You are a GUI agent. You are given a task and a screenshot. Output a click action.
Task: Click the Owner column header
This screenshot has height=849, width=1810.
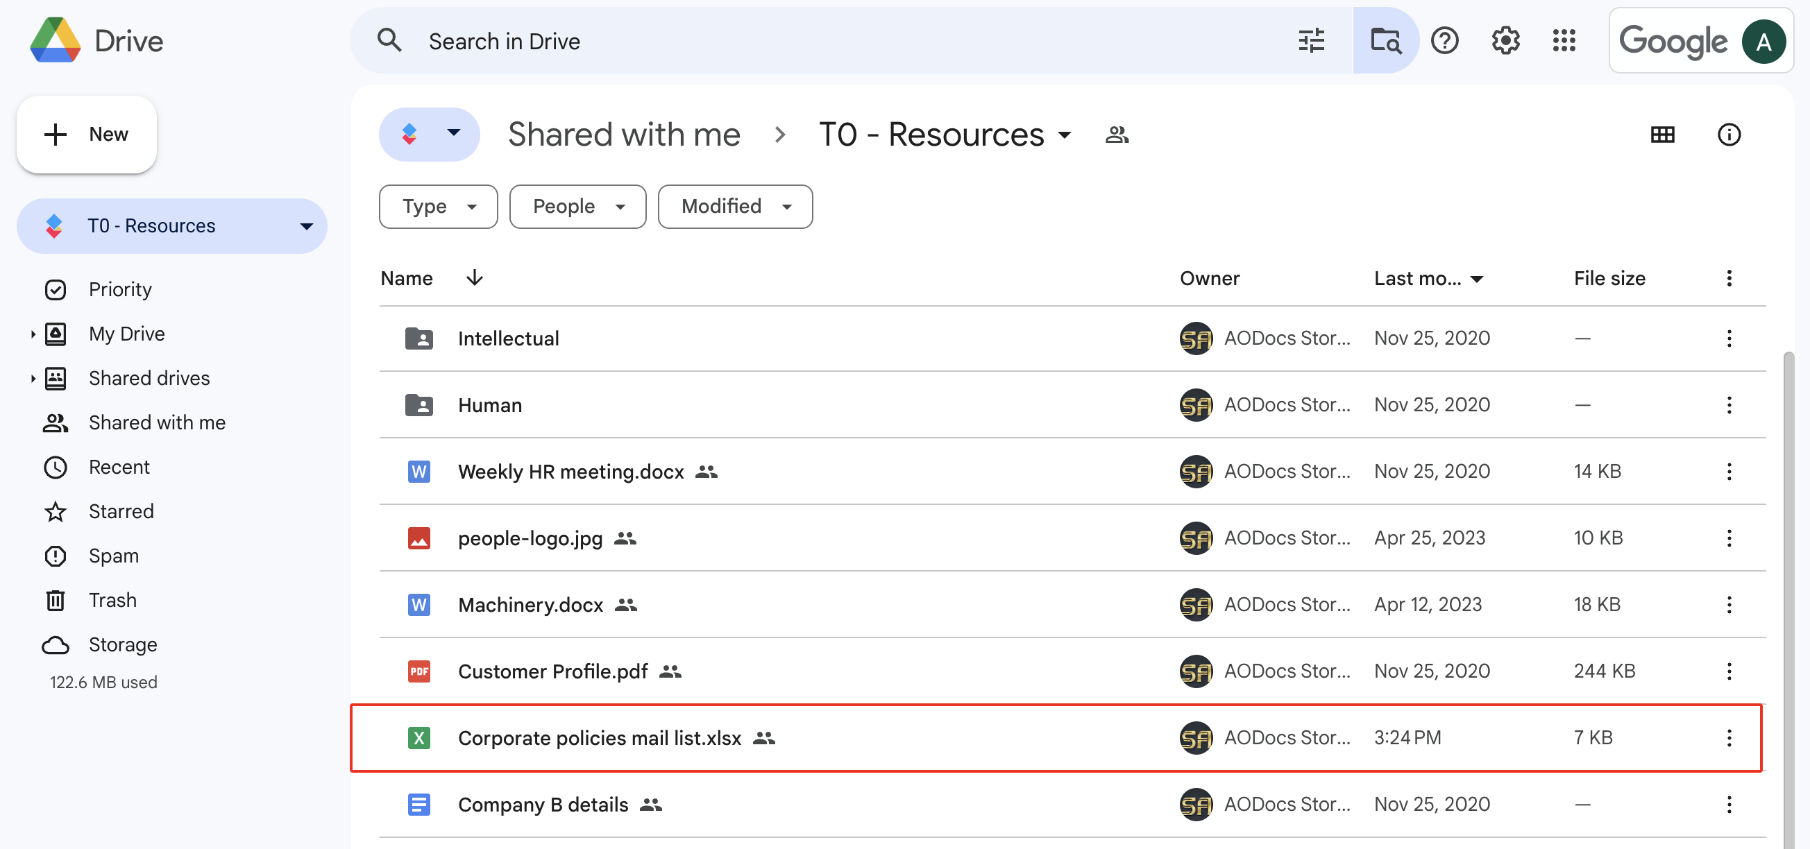[x=1209, y=278]
